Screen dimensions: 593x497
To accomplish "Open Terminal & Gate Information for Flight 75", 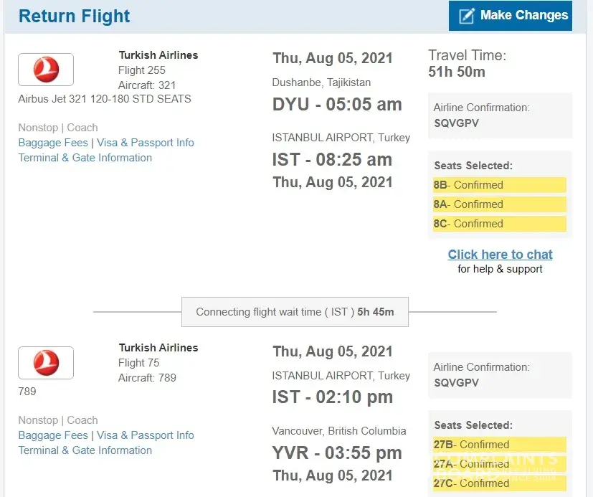I will 85,450.
